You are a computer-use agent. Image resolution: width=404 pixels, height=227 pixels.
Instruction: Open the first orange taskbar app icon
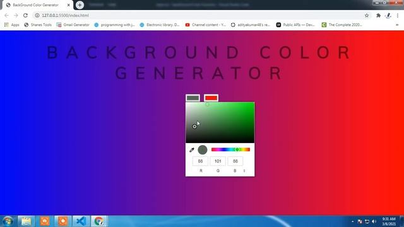point(45,221)
